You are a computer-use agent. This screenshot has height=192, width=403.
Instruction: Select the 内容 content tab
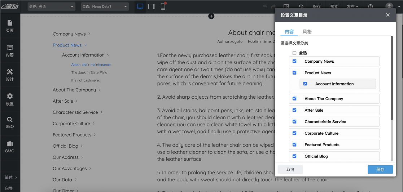click(289, 32)
